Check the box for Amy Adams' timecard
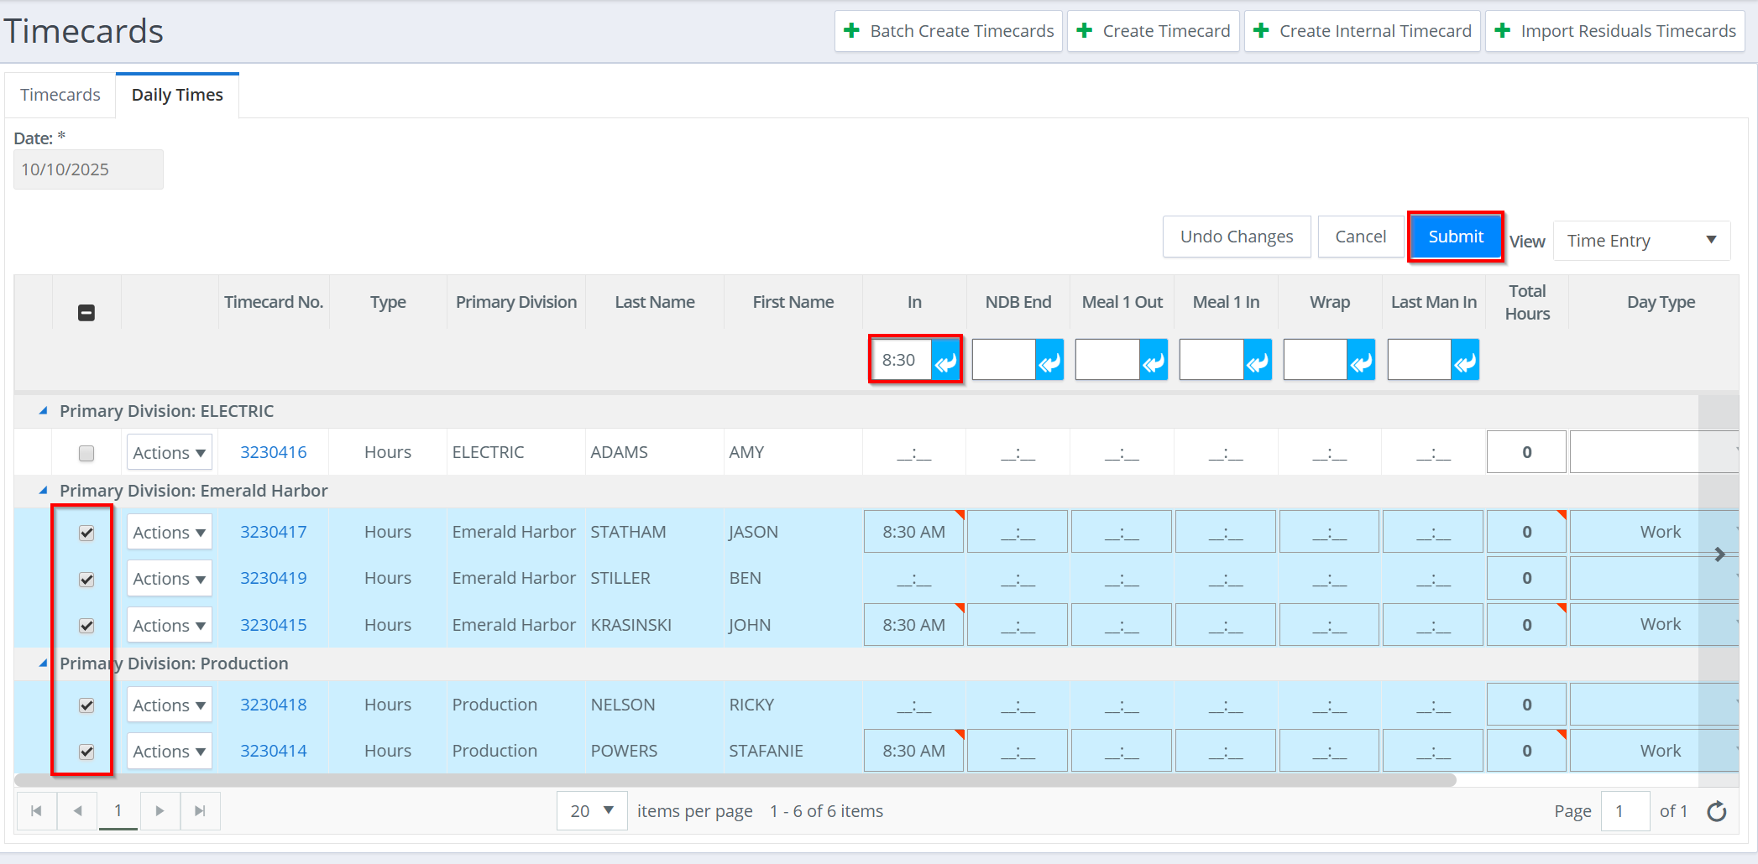This screenshot has height=864, width=1758. [x=86, y=453]
